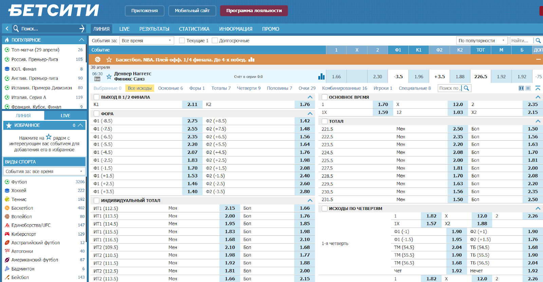Click magnifier beside Поиск по market search
543x282 pixels.
click(467, 88)
